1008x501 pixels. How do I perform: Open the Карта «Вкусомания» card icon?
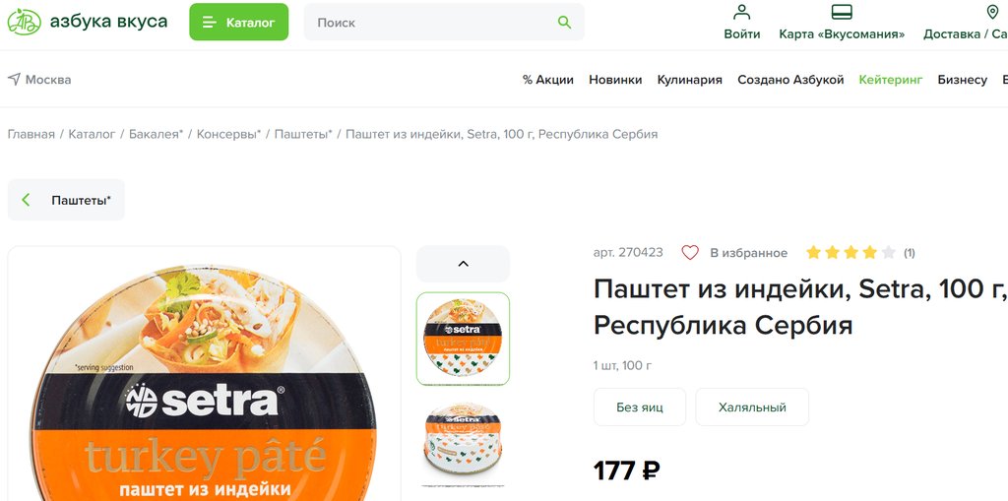click(x=842, y=12)
